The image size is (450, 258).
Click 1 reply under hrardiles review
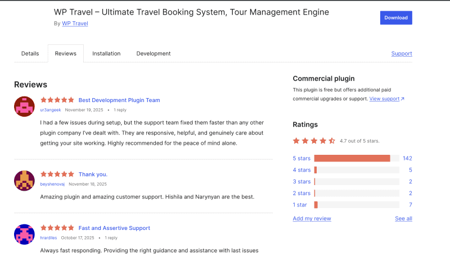coord(111,238)
